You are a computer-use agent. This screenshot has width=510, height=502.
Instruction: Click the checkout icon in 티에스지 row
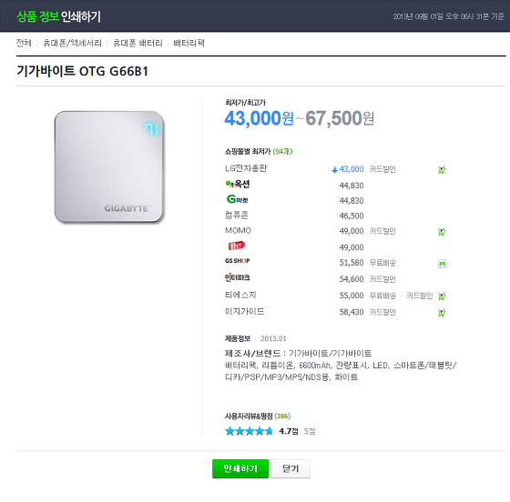442,296
